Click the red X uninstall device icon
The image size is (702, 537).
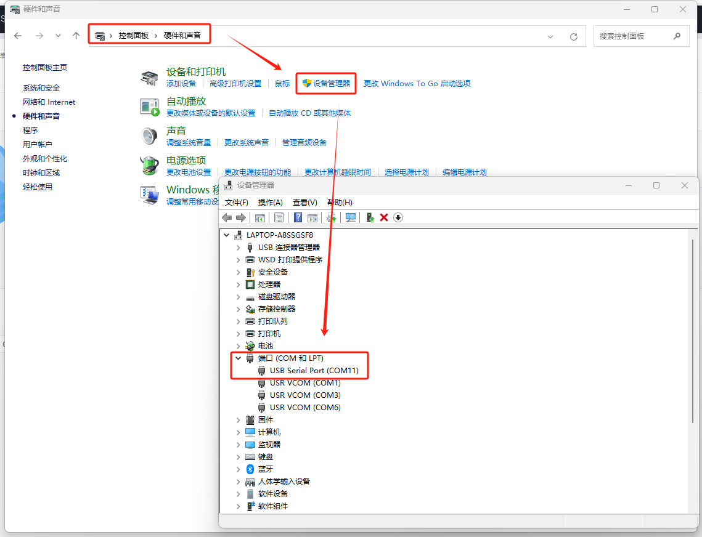coord(384,217)
